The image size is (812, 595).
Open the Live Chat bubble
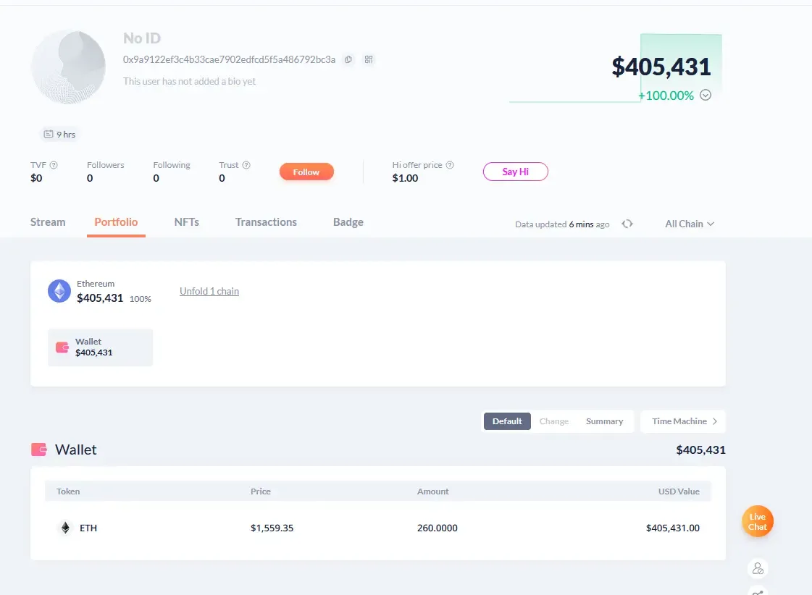[x=757, y=520]
